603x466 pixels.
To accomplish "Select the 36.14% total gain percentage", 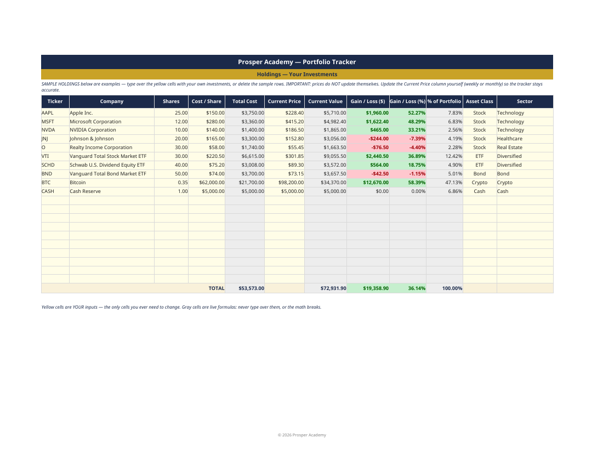I will [x=408, y=288].
